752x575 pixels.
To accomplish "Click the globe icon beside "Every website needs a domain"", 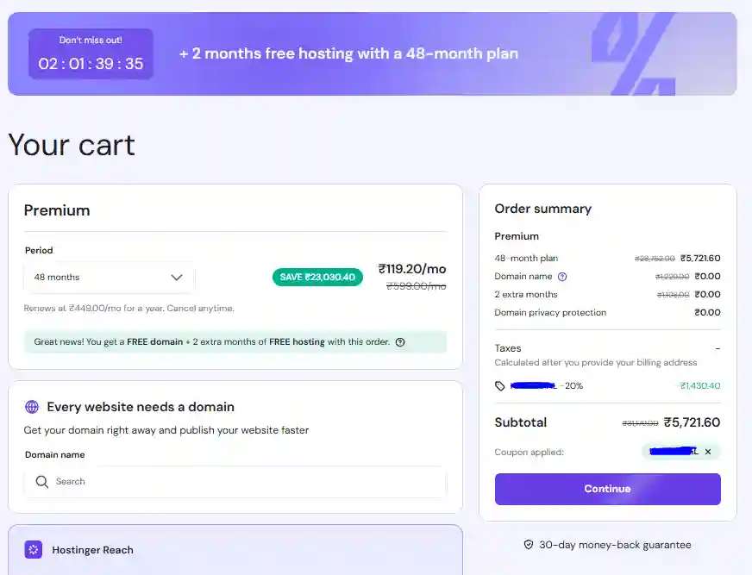I will tap(32, 406).
